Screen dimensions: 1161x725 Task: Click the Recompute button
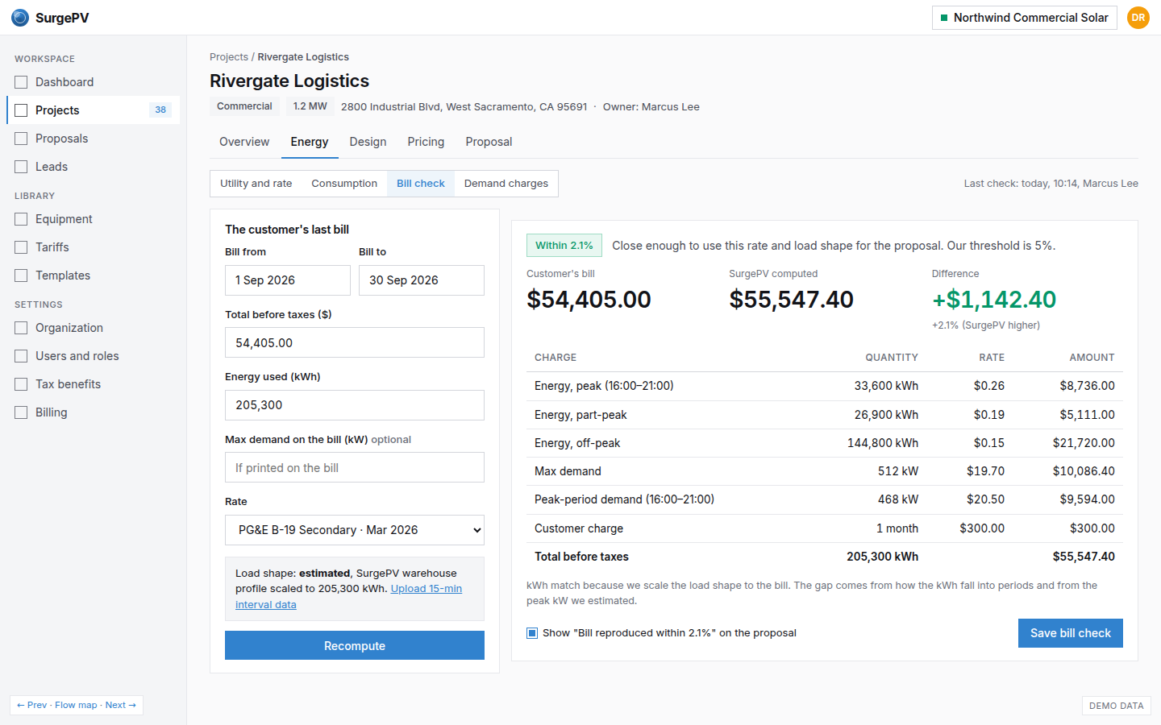pyautogui.click(x=355, y=645)
